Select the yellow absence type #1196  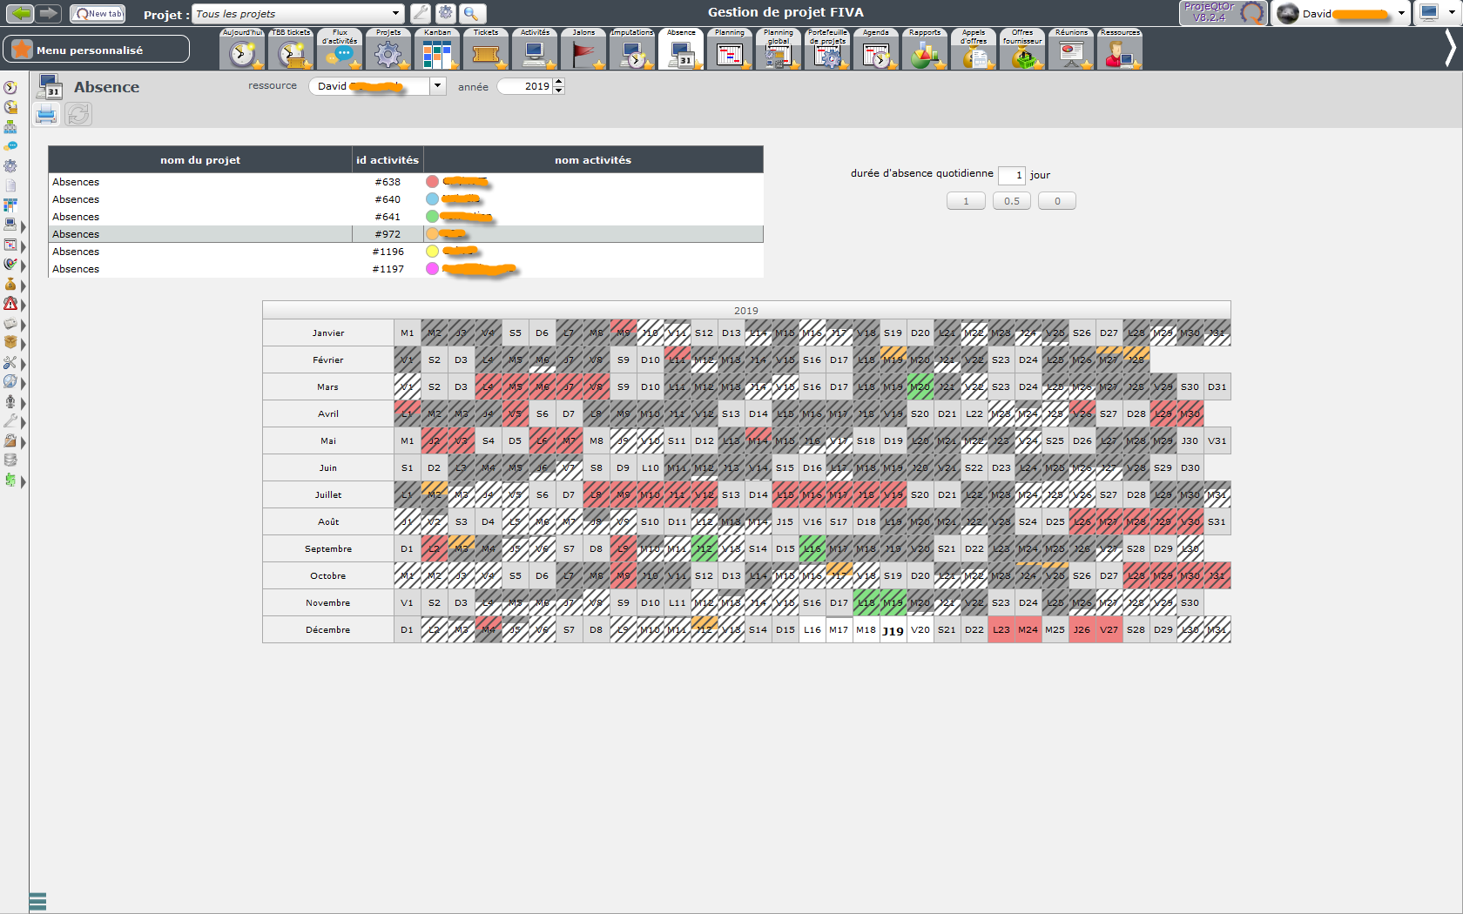432,252
